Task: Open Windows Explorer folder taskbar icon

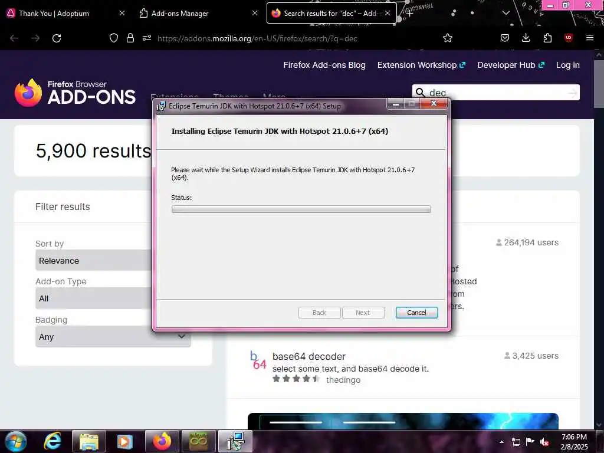Action: [x=88, y=441]
